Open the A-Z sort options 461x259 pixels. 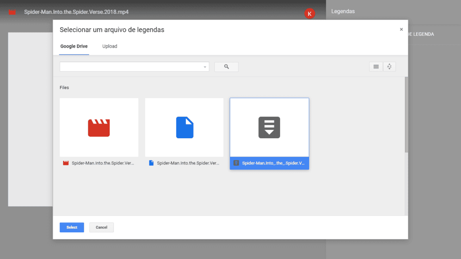coord(389,67)
